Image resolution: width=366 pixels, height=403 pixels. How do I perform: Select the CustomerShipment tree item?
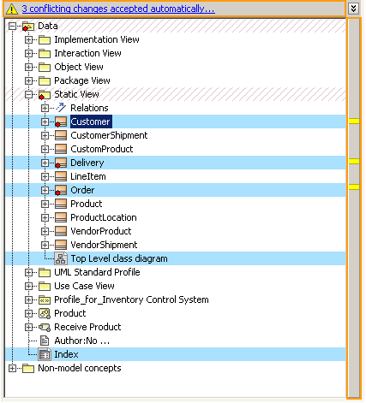coord(109,135)
